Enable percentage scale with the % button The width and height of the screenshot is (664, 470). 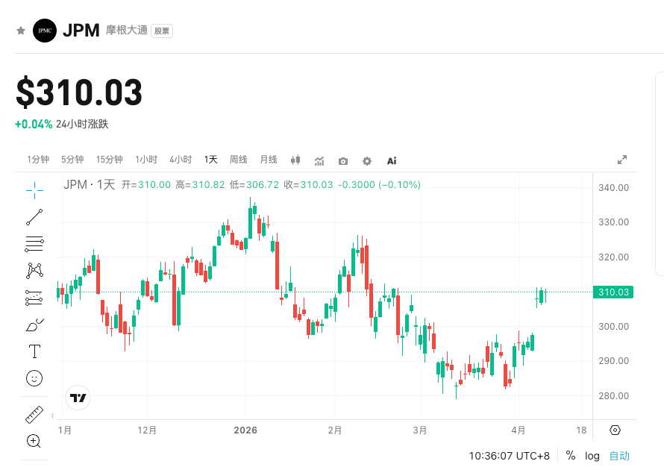pos(570,455)
